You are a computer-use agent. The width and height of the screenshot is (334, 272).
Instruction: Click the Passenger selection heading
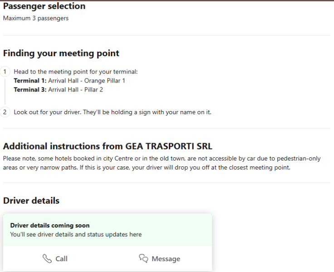coord(44,6)
